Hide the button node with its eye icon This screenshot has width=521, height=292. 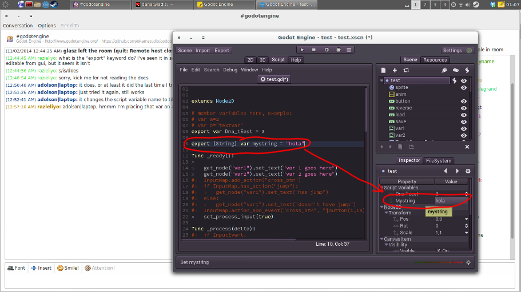[x=464, y=102]
